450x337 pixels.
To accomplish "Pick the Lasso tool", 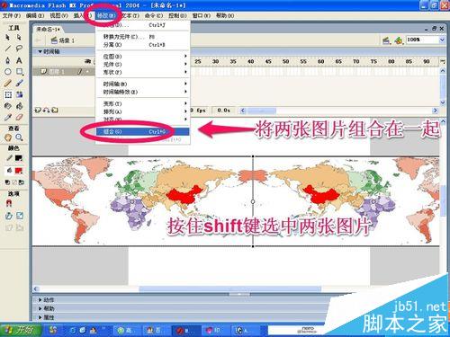I will coord(19,49).
